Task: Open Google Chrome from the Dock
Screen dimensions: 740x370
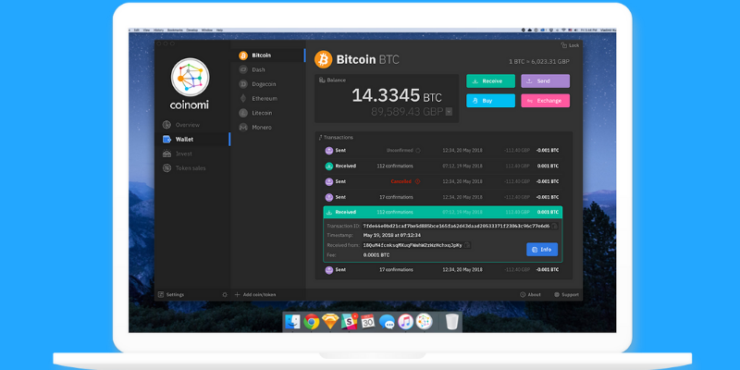Action: 311,322
